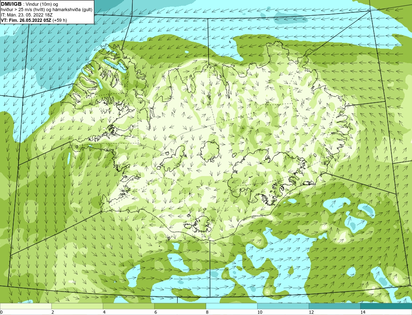The width and height of the screenshot is (412, 315).
Task: Click the 'DMI/IGB' title text
Action: [x=11, y=4]
